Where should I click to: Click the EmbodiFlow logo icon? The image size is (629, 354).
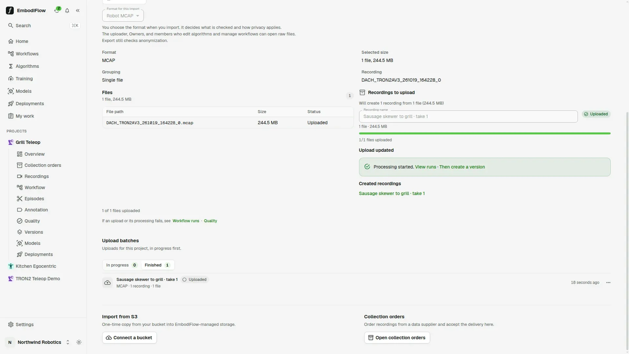pyautogui.click(x=10, y=10)
